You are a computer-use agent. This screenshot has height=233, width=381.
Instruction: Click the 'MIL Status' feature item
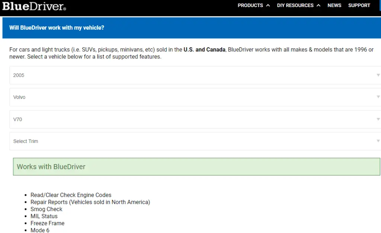tap(44, 216)
